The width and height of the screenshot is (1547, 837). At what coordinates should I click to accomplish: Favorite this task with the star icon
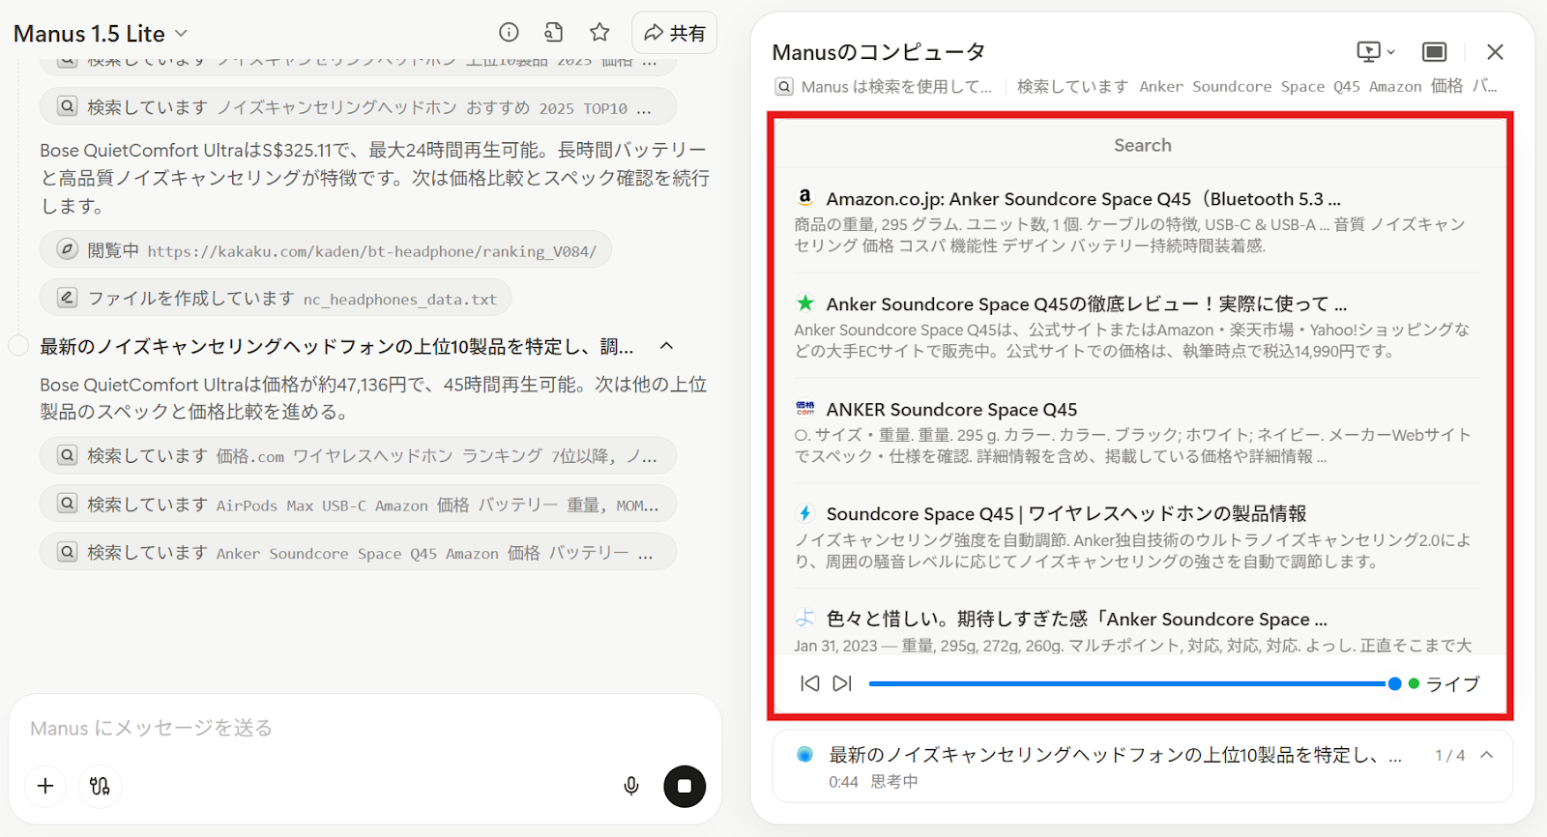(599, 32)
